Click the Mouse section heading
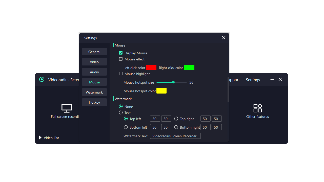 (x=120, y=45)
